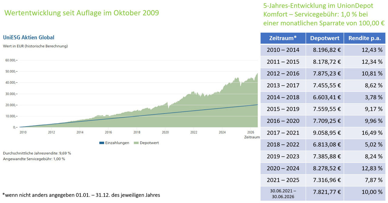Click the 'Depotwert' table column header
Viewport: 388px width, 203px height.
pos(325,38)
